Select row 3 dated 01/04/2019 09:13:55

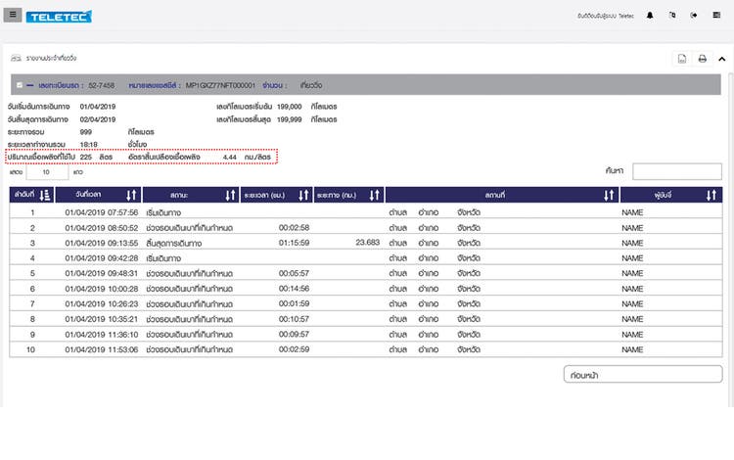pyautogui.click(x=196, y=242)
